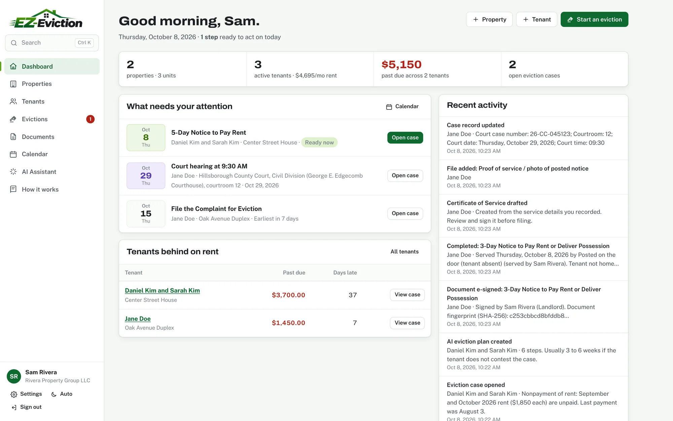Click the All tenants link
Viewport: 673px width, 421px height.
[x=404, y=252]
